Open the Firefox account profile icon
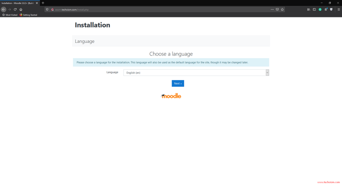This screenshot has height=185, width=342. click(x=326, y=9)
